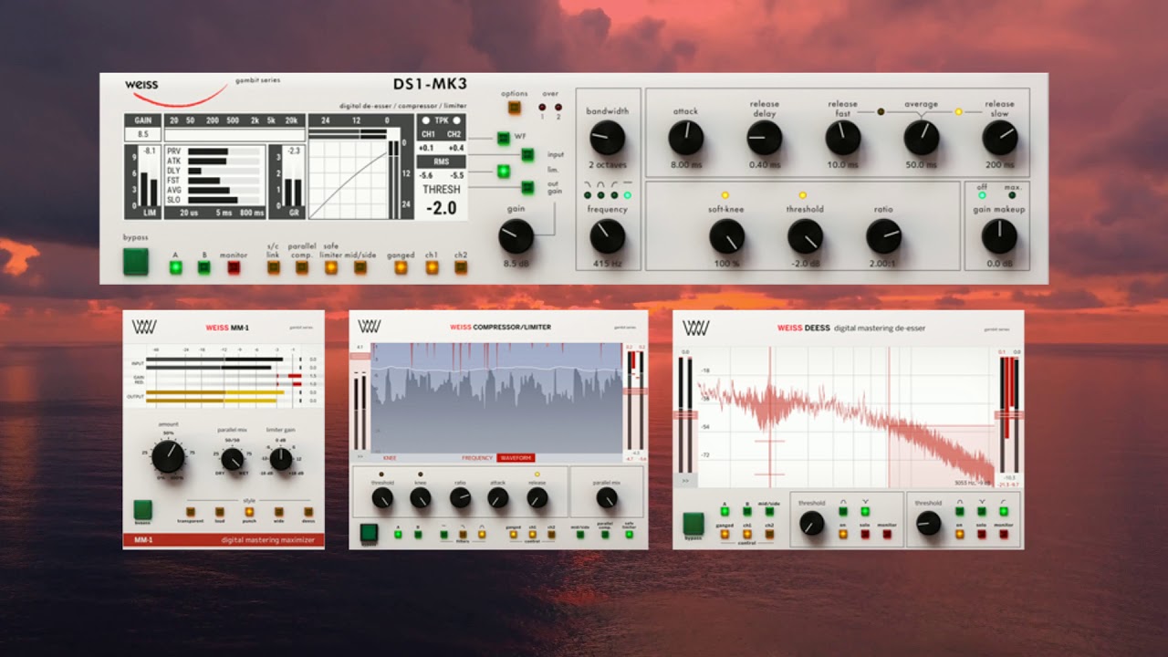Expand the Compressor/Limiter meter panel with >> arrows
The height and width of the screenshot is (657, 1168).
[360, 455]
